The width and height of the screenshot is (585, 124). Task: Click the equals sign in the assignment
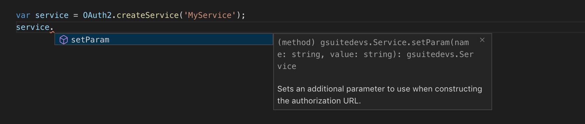[76, 15]
